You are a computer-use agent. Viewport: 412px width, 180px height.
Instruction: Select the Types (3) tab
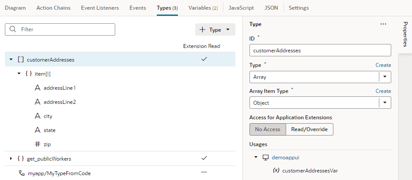[167, 8]
